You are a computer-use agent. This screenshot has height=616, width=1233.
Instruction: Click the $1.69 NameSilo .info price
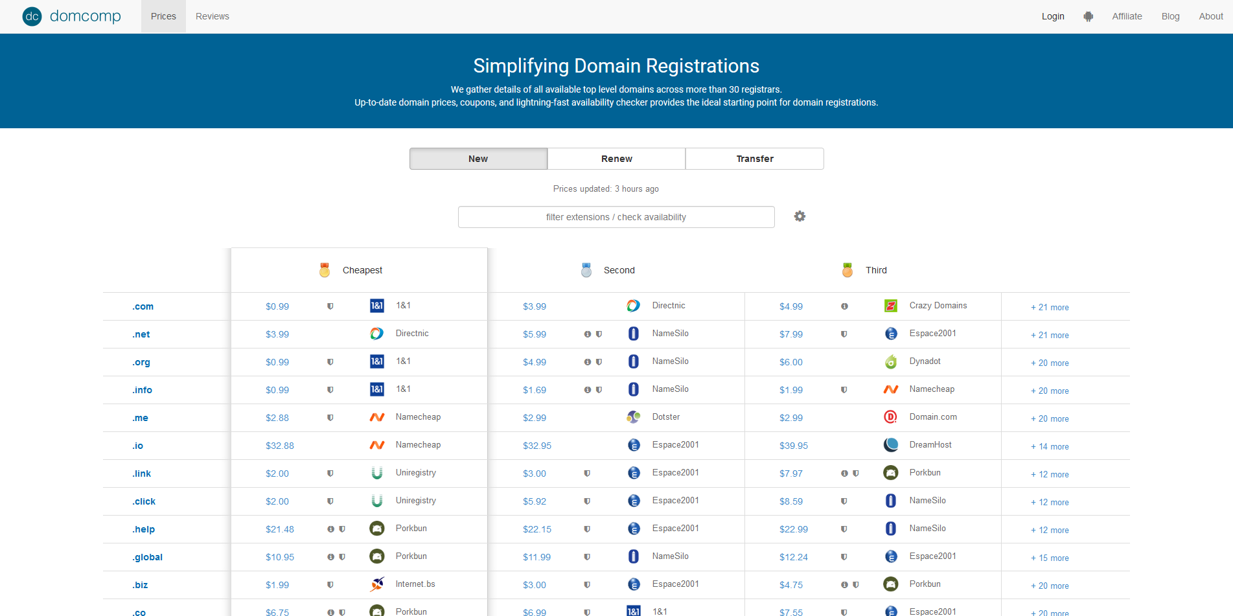pos(535,390)
